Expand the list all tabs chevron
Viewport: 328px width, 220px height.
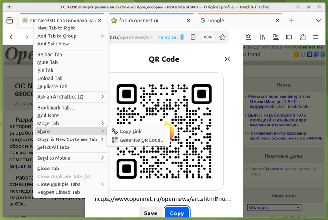[318, 21]
